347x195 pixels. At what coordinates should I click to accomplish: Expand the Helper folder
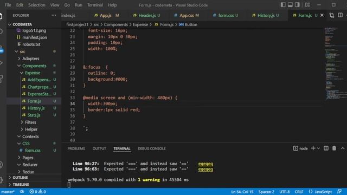click(x=31, y=129)
